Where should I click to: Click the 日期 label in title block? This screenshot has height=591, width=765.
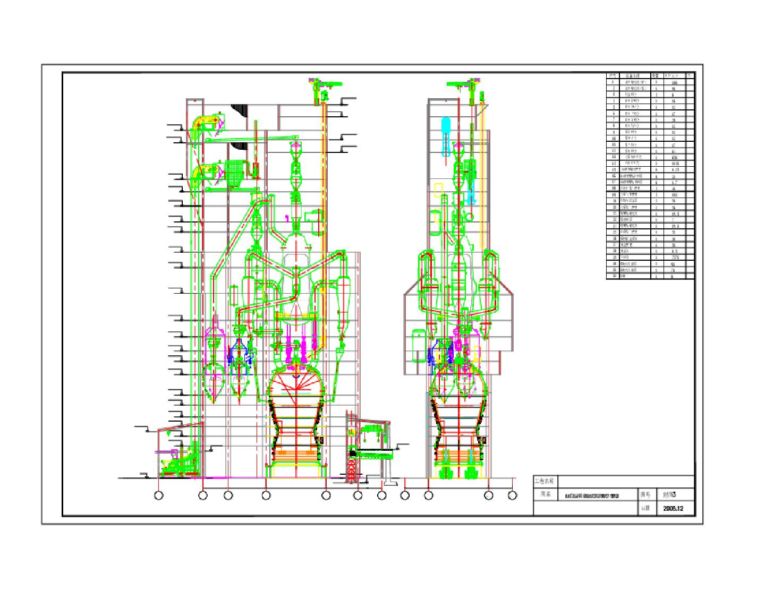pyautogui.click(x=645, y=508)
